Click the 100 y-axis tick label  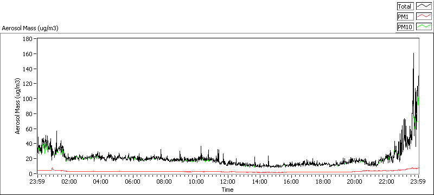[x=29, y=99]
